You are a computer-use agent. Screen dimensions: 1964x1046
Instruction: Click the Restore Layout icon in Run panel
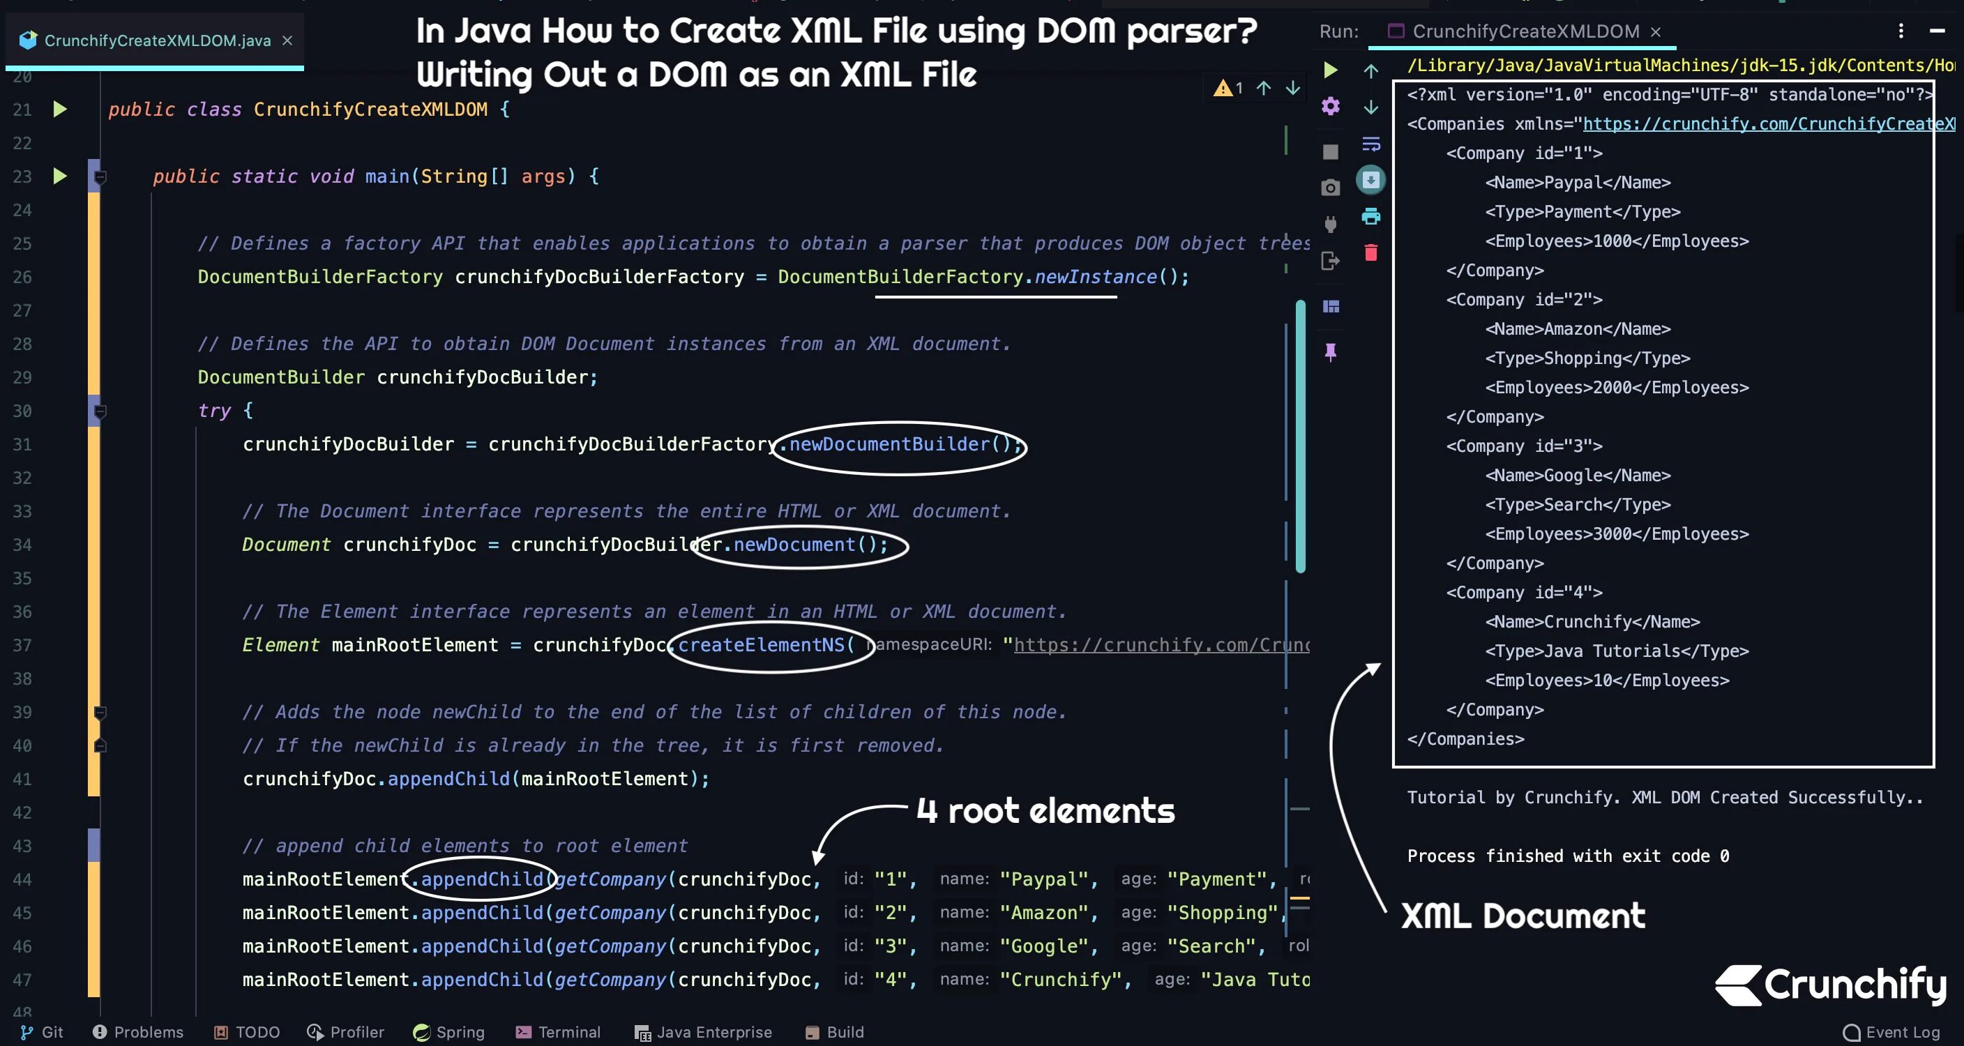[x=1331, y=307]
